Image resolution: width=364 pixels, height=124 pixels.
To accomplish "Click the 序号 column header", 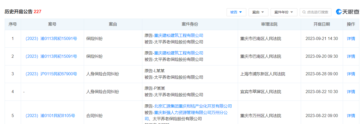I will click(13, 24).
